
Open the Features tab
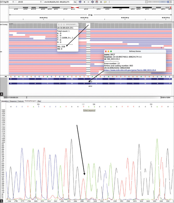[21, 101]
